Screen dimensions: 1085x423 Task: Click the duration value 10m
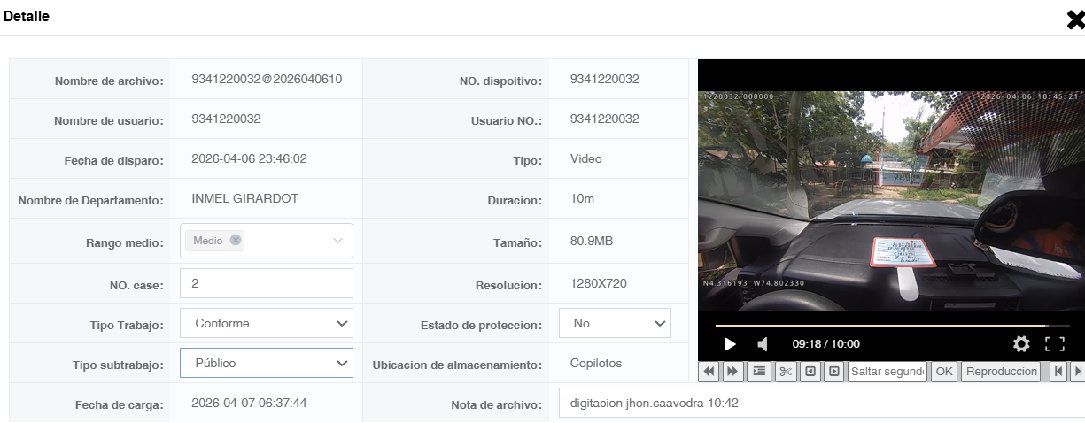[582, 198]
